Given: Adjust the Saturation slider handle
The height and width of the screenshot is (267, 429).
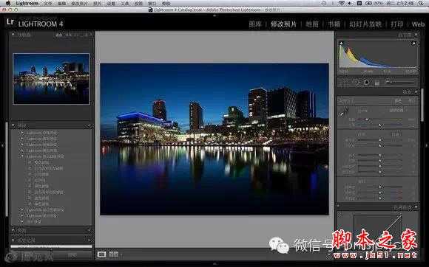Looking at the screenshot, I should [x=380, y=198].
